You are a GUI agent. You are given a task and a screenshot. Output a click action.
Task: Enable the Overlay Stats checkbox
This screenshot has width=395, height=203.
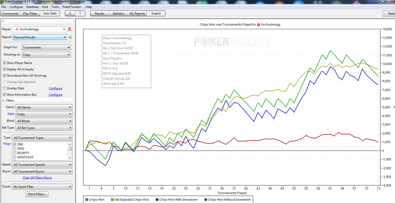tap(5, 89)
